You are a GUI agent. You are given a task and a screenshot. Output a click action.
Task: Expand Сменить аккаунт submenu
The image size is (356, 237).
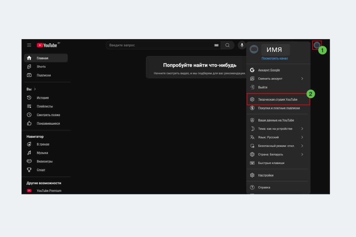coord(278,79)
